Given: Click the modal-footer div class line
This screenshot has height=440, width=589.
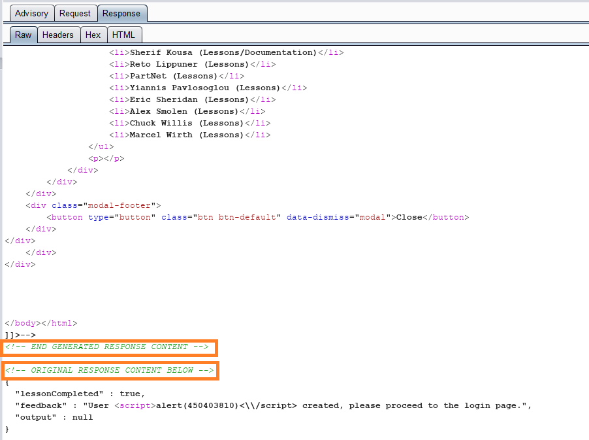Looking at the screenshot, I should (x=93, y=206).
